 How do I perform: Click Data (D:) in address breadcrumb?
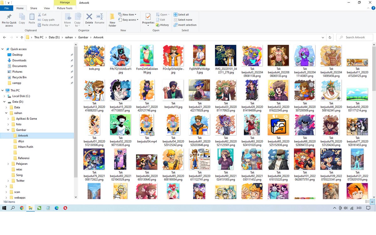(54, 37)
